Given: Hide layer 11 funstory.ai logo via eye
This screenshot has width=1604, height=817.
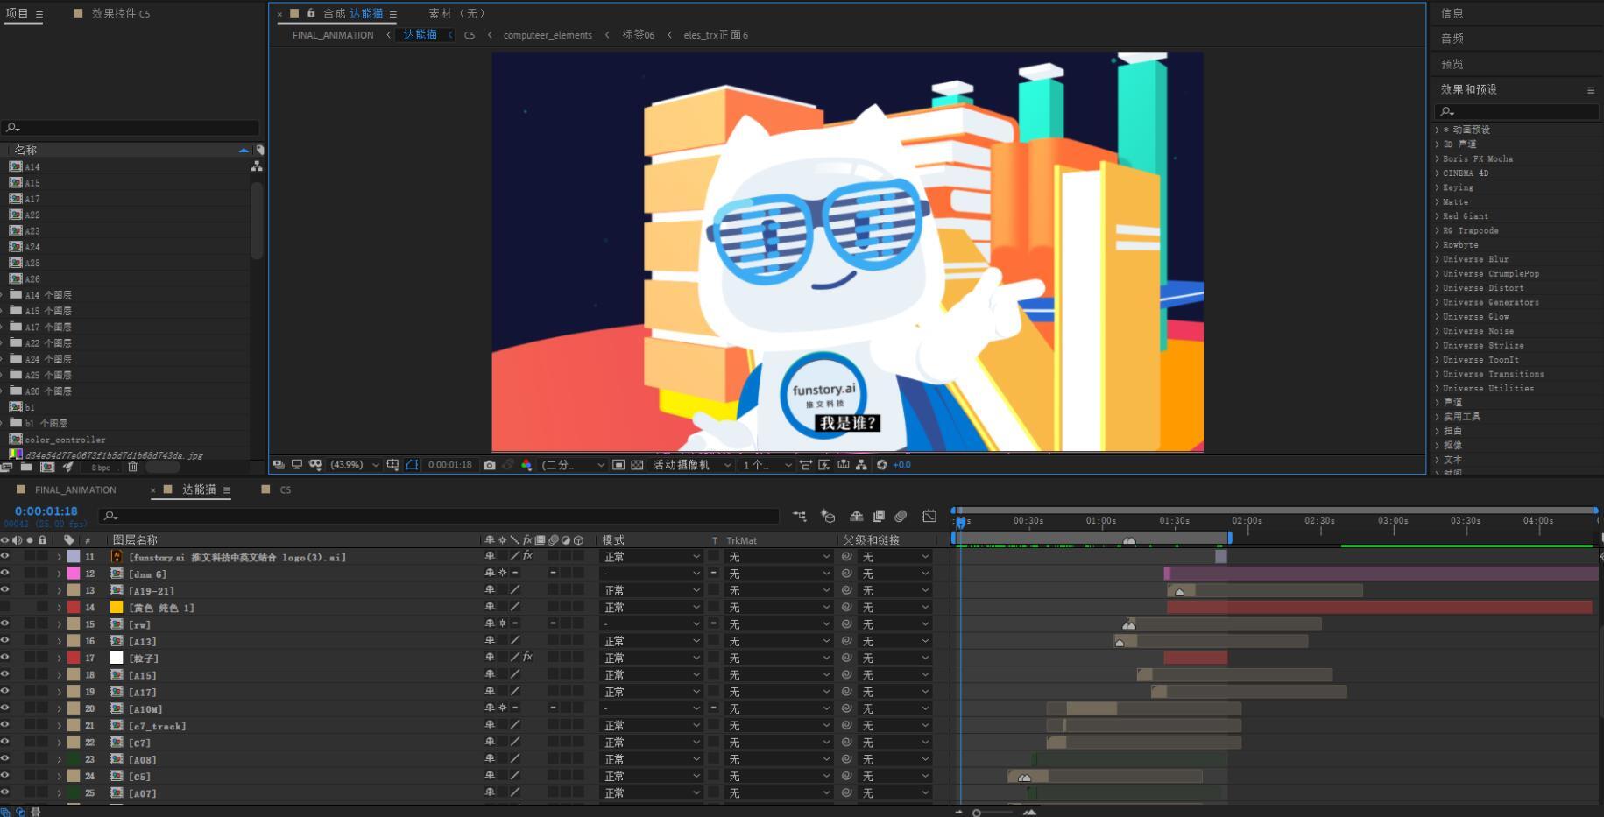Looking at the screenshot, I should point(5,557).
